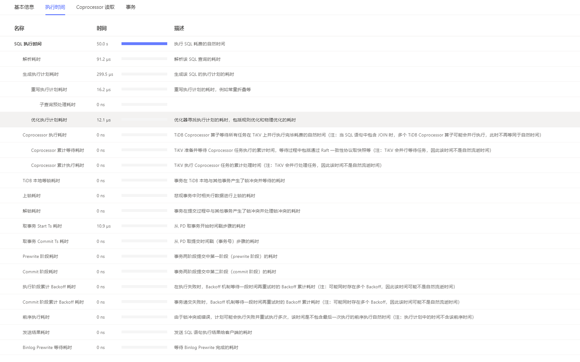Select the Commit 阶段耗时 row name
Screen dimensions: 580x362
[x=40, y=271]
